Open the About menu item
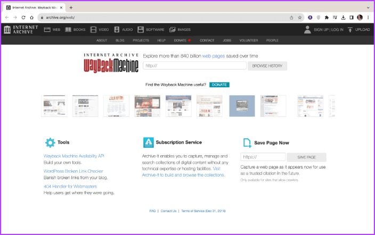 tap(102, 40)
